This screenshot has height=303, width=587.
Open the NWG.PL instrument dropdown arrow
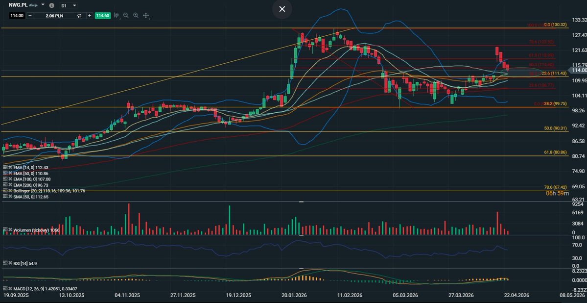[x=43, y=5]
